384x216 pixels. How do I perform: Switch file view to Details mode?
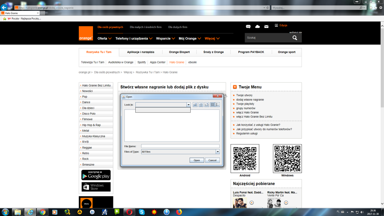218,105
